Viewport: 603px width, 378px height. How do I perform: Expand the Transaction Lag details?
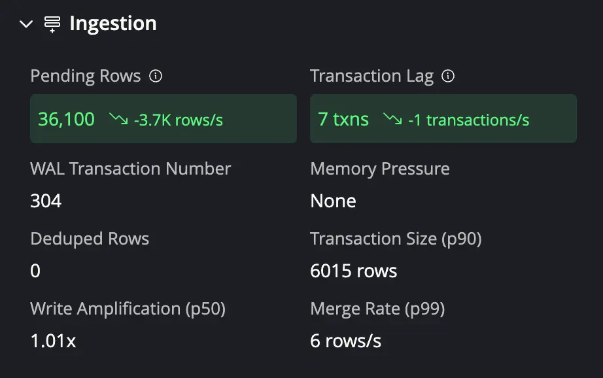click(x=371, y=76)
